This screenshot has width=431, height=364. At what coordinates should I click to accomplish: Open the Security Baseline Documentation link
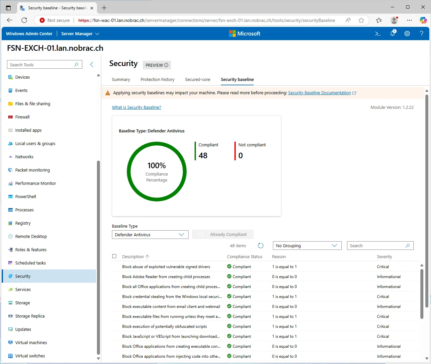coord(319,93)
